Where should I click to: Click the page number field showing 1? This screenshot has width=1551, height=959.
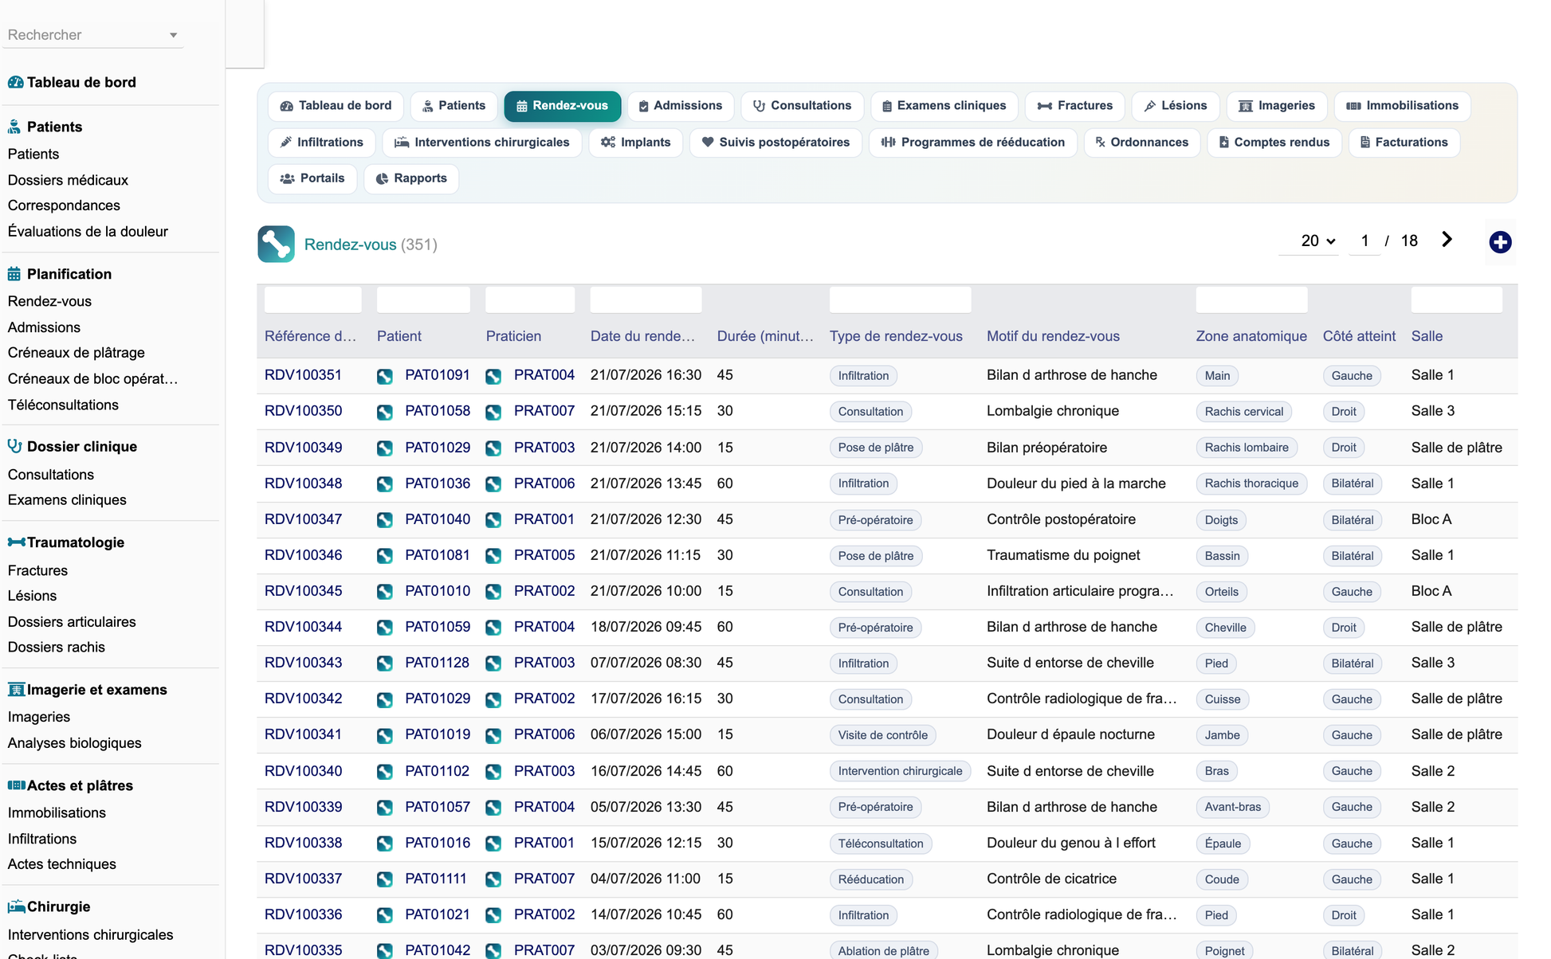pos(1364,241)
